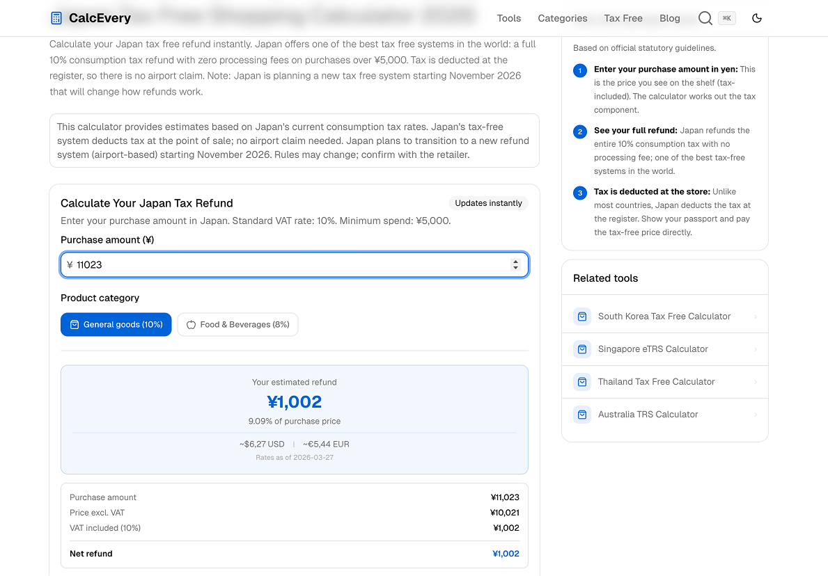The width and height of the screenshot is (828, 576).
Task: Click the CalcEvery calculator logo icon
Action: click(x=56, y=18)
